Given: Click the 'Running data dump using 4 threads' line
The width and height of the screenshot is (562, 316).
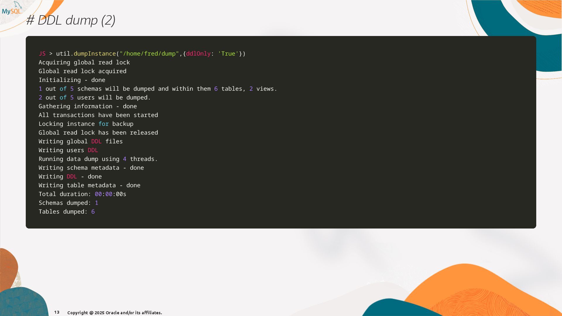Looking at the screenshot, I should pos(98,159).
